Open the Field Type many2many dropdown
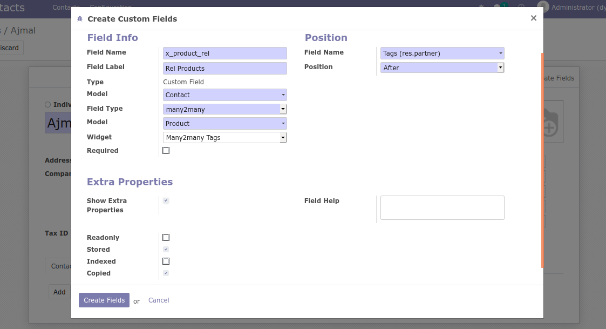Screen dimensions: 606x329 pos(224,109)
